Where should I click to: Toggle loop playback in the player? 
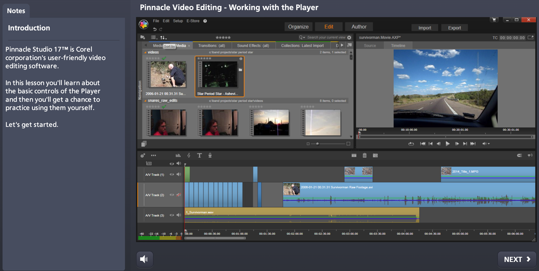pyautogui.click(x=411, y=144)
